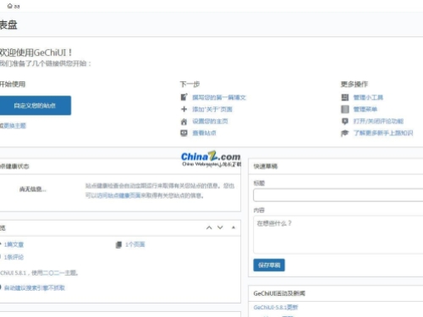Click the manage menus icon
Image resolution: width=423 pixels, height=317 pixels.
(x=345, y=109)
